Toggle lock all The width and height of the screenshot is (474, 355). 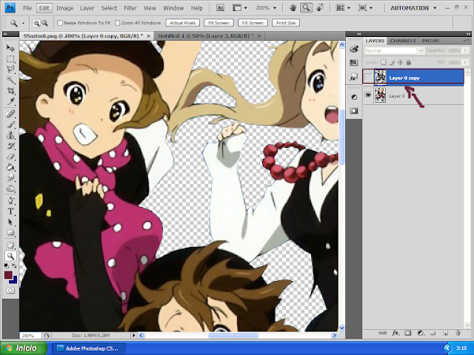tap(408, 62)
